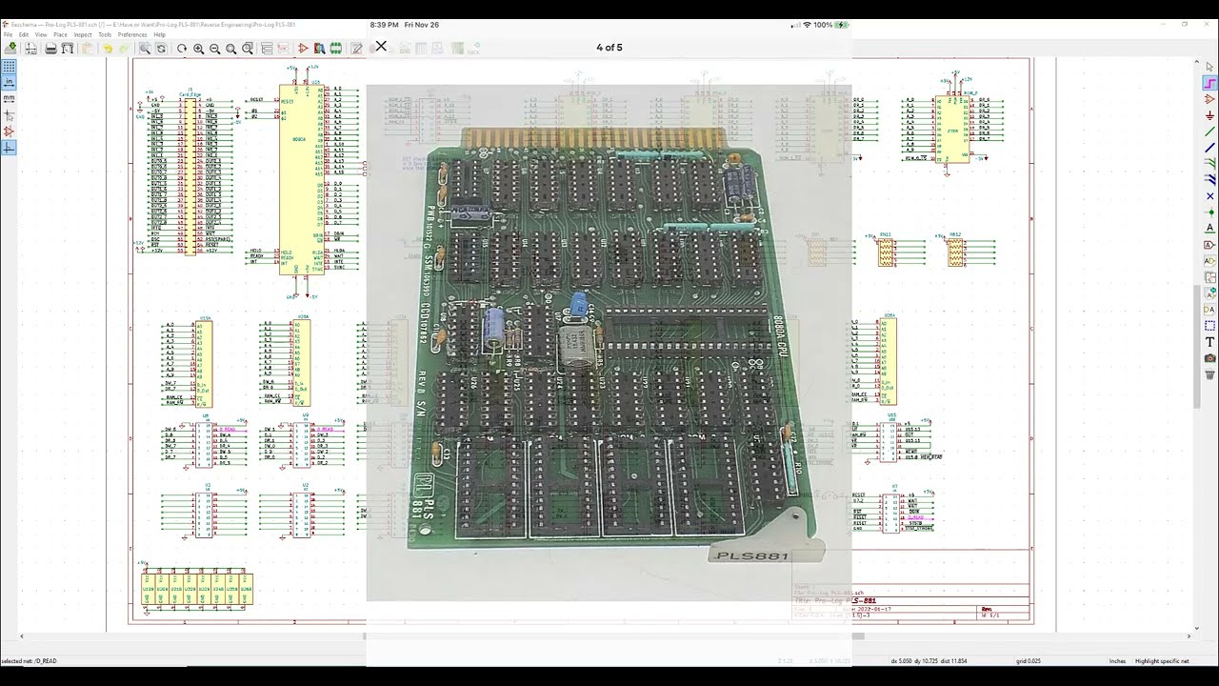Choose the select arrow tool in right toolbar
The image size is (1219, 686).
point(1209,67)
